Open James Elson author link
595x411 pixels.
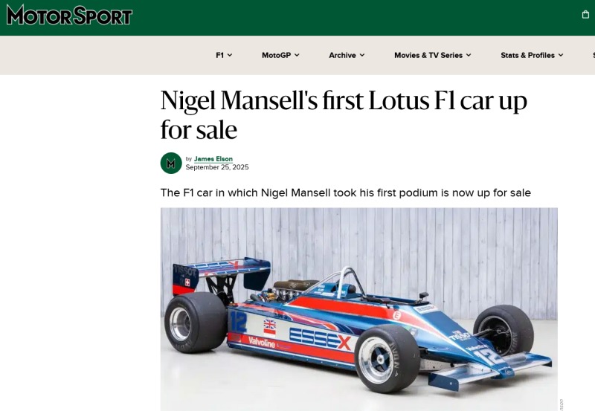(x=213, y=159)
